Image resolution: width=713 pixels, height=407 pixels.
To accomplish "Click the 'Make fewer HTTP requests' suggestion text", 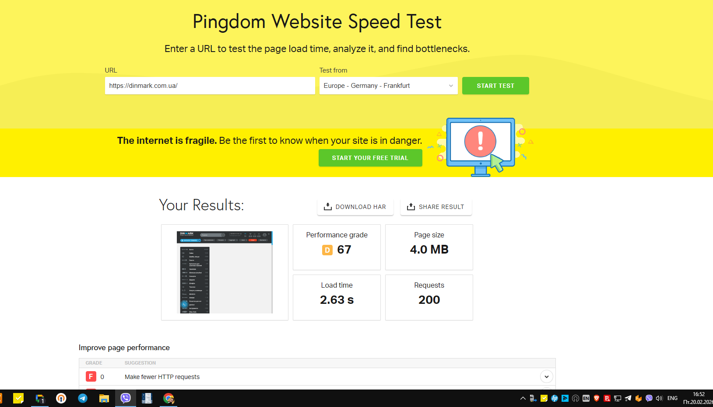I will click(x=162, y=377).
